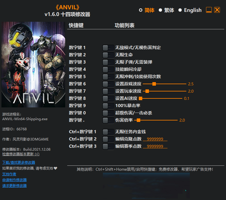226x200 pixels.
Task: Click the 功能列表 column header
Action: click(125, 25)
